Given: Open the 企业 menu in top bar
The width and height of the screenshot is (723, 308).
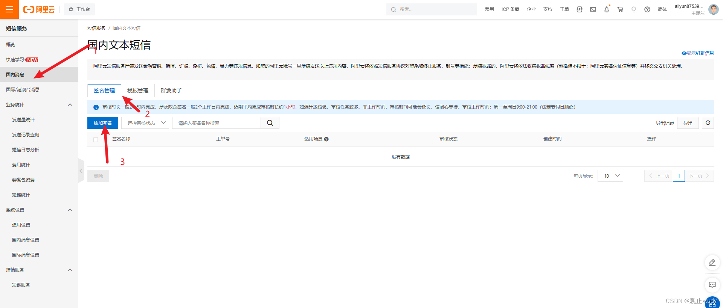Looking at the screenshot, I should (531, 9).
